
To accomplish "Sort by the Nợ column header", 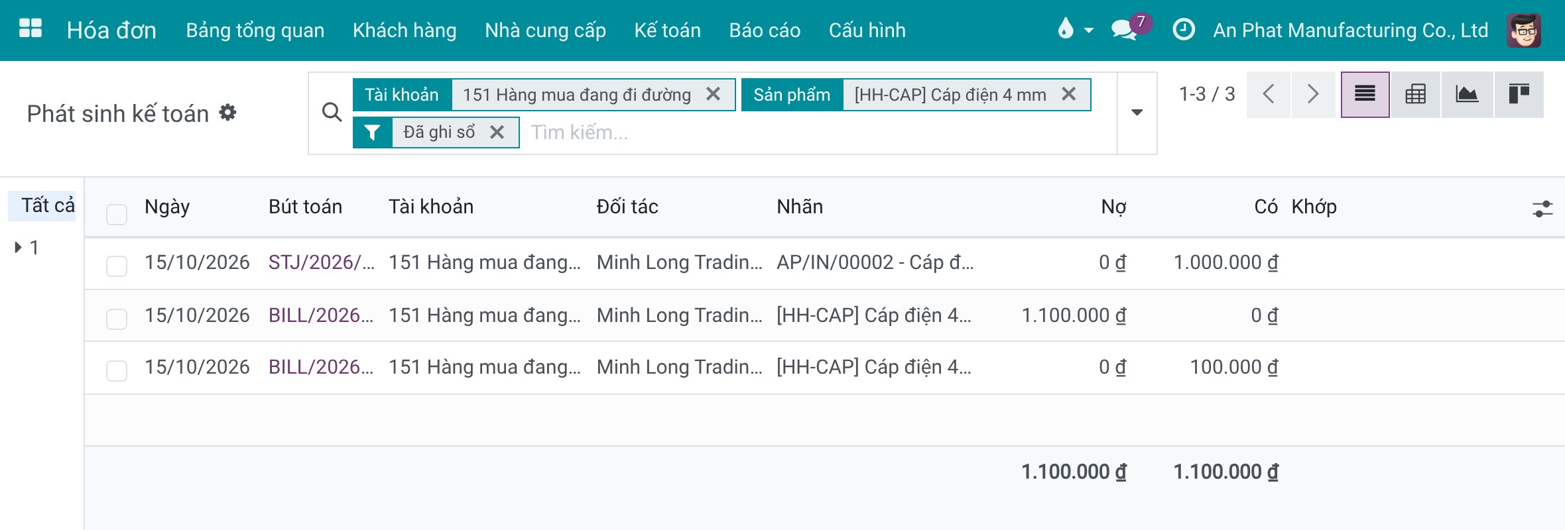I will tap(1113, 207).
